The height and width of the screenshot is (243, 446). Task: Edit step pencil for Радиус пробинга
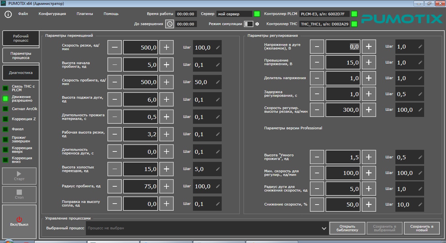click(218, 186)
